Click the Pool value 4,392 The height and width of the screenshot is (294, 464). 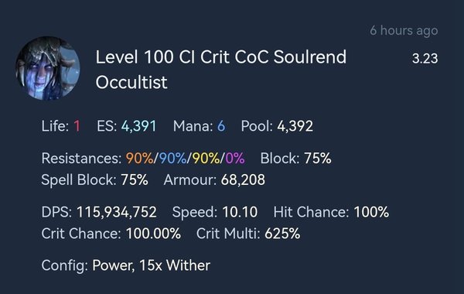(295, 126)
